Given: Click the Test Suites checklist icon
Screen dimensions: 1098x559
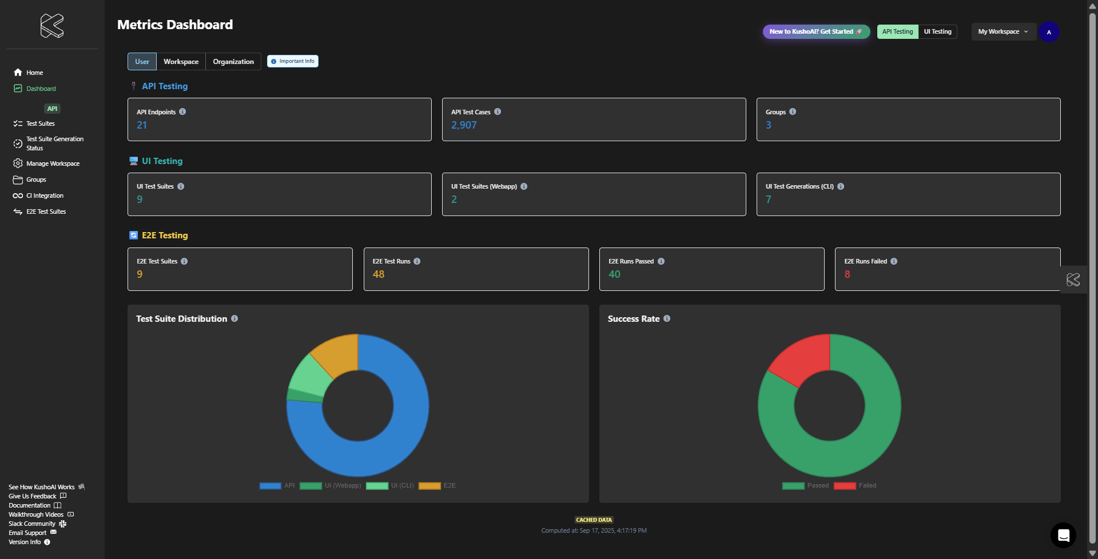Looking at the screenshot, I should [18, 123].
